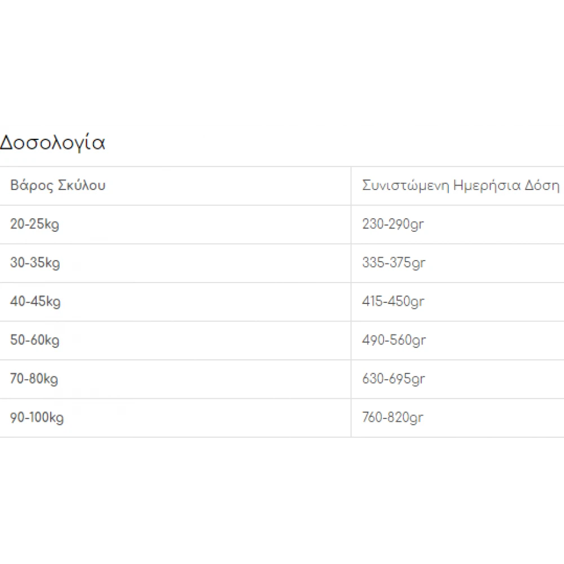Click the 490-560gr dose value
The image size is (564, 564).
point(394,340)
